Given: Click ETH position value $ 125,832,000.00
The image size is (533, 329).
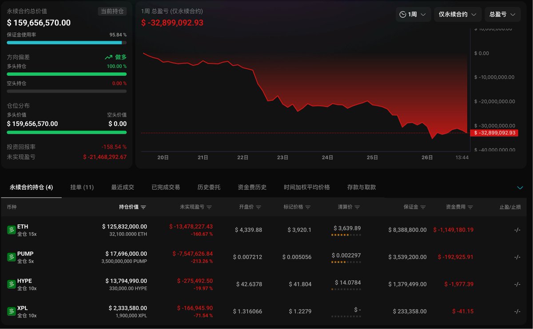Looking at the screenshot, I should 124,227.
